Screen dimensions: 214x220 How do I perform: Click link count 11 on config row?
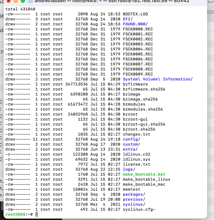click(35, 139)
